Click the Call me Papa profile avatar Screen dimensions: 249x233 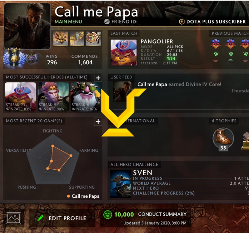[27, 26]
